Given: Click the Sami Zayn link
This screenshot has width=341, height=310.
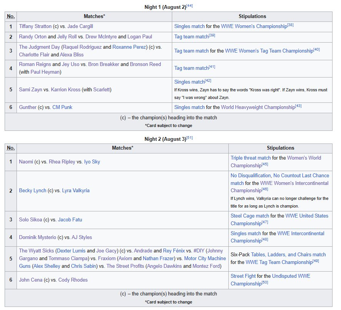Looking at the screenshot, I should click(30, 90).
